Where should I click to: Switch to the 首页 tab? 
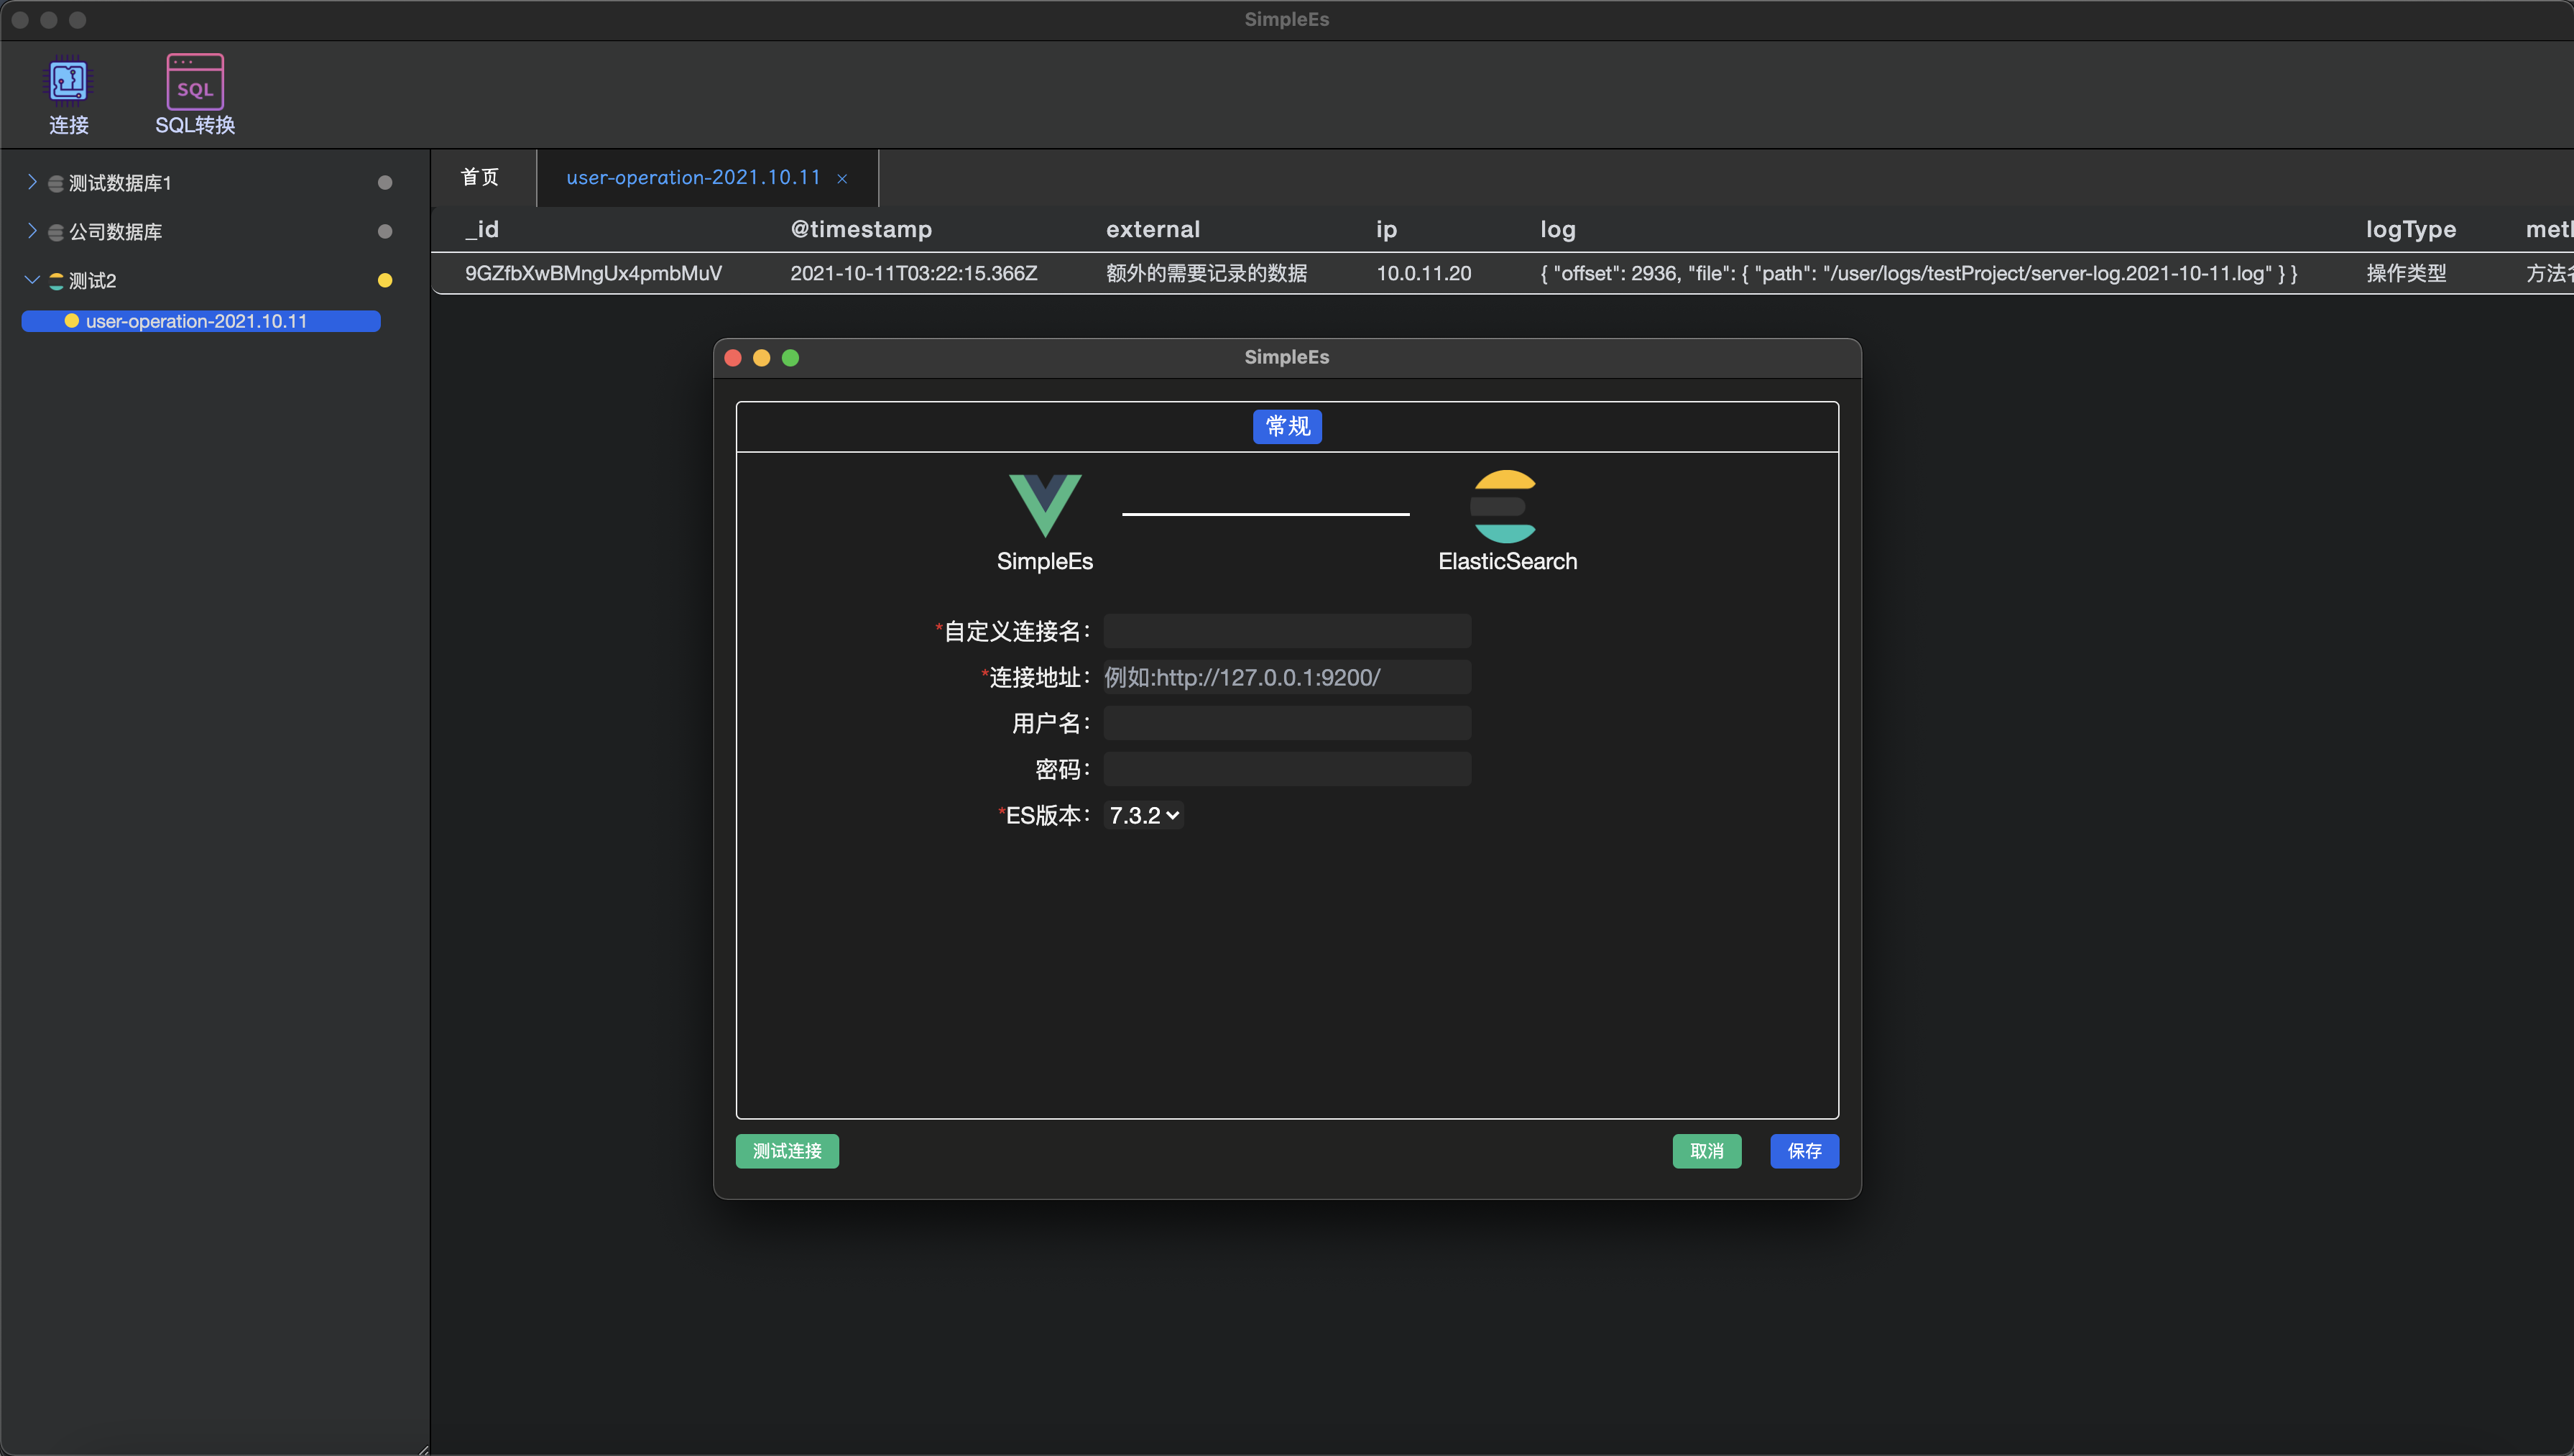pyautogui.click(x=480, y=178)
